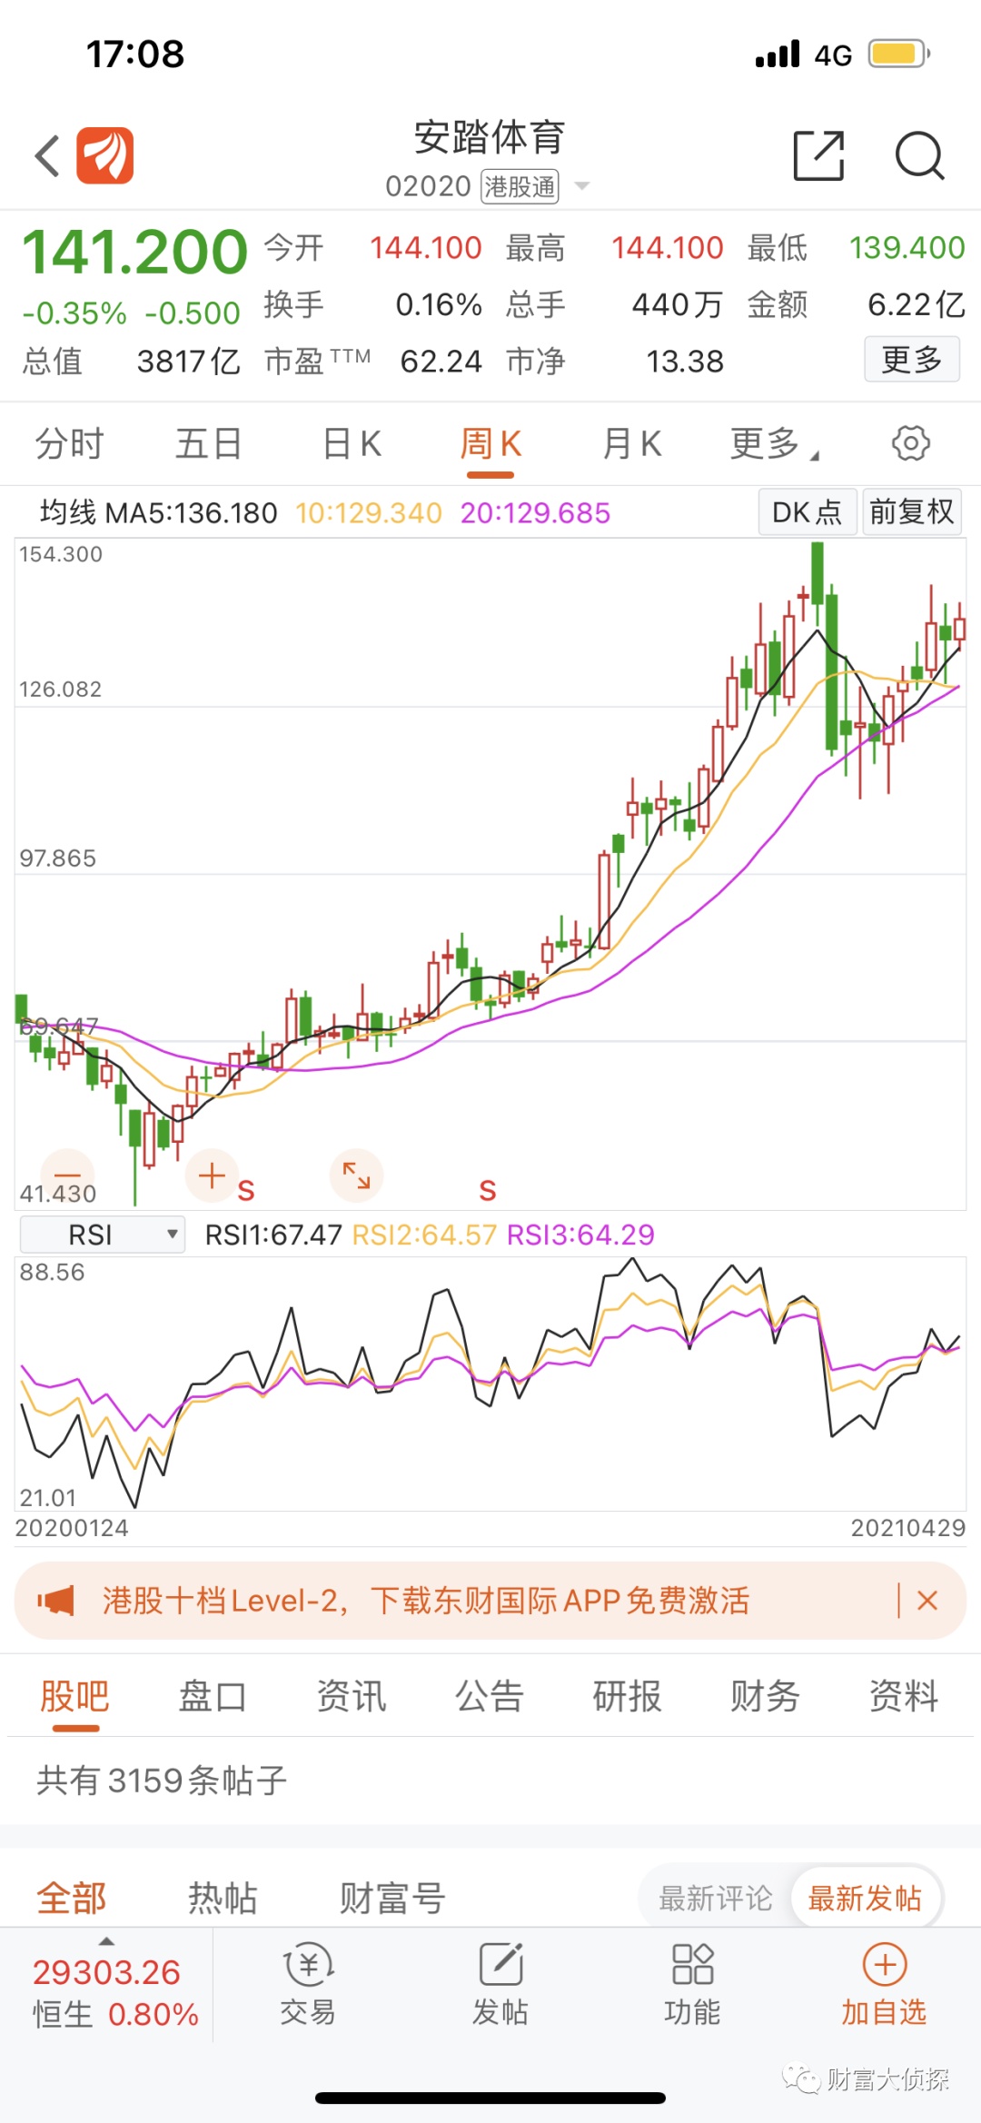Show 财富号 posts filter
The width and height of the screenshot is (981, 2123).
pos(392,1898)
